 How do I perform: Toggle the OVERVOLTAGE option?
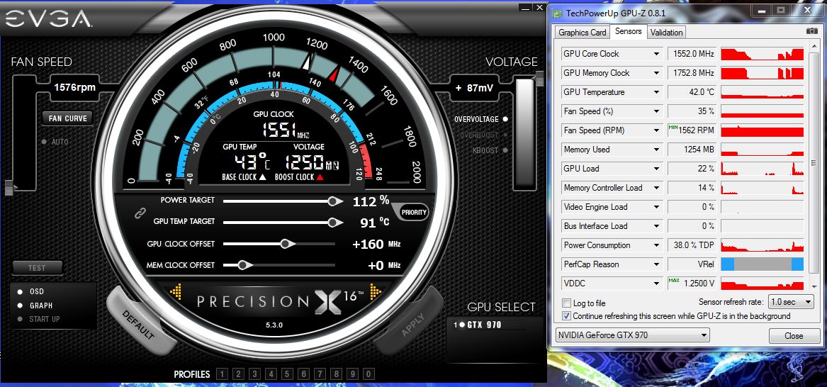point(505,119)
